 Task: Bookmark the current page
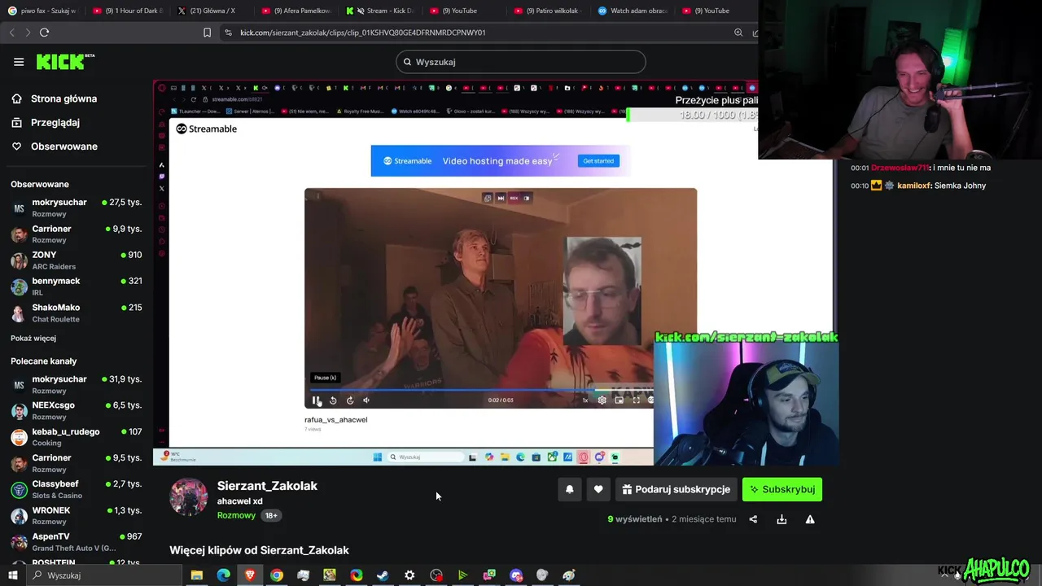(207, 33)
